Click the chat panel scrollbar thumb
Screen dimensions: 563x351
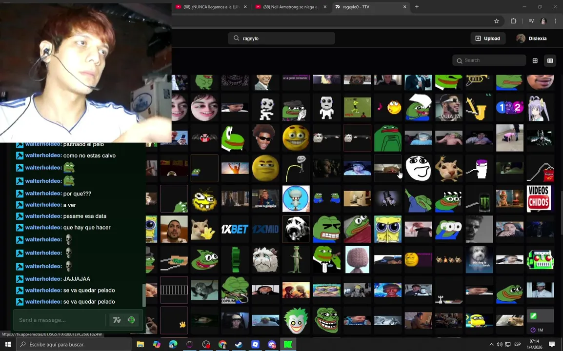pyautogui.click(x=144, y=295)
